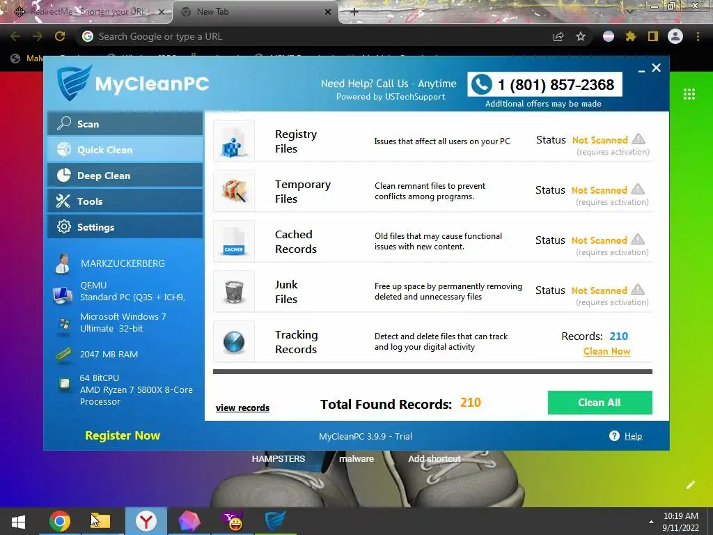Bookmark page with the star icon
The height and width of the screenshot is (535, 713).
(x=580, y=36)
